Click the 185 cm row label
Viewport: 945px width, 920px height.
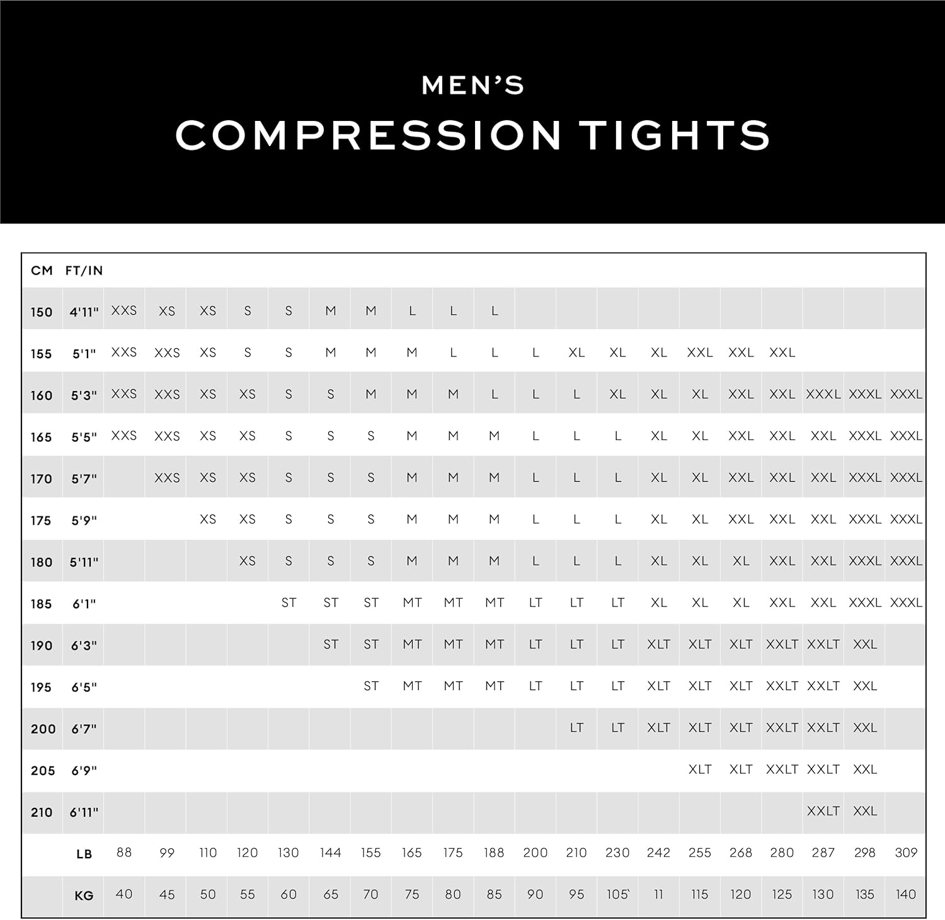[42, 604]
